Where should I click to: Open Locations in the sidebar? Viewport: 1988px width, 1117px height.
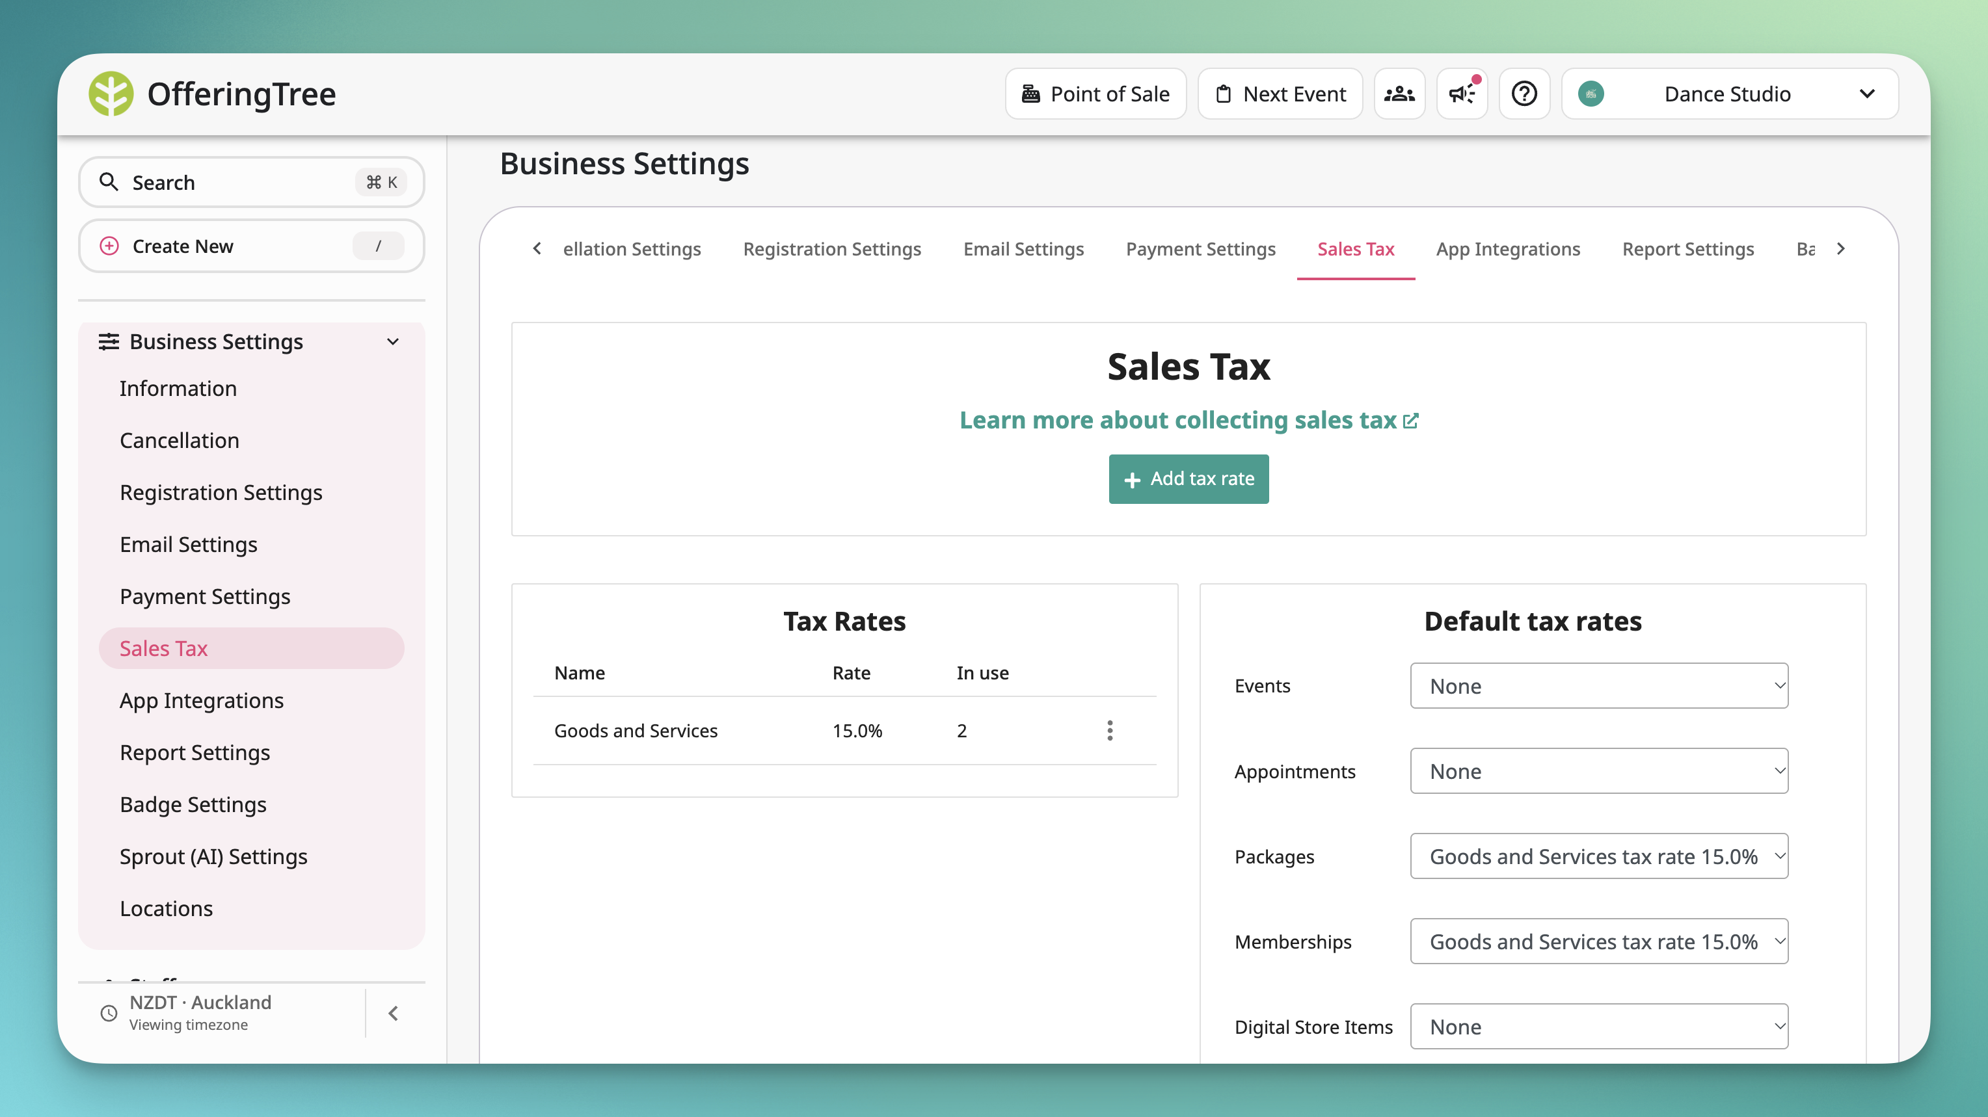[x=166, y=909]
